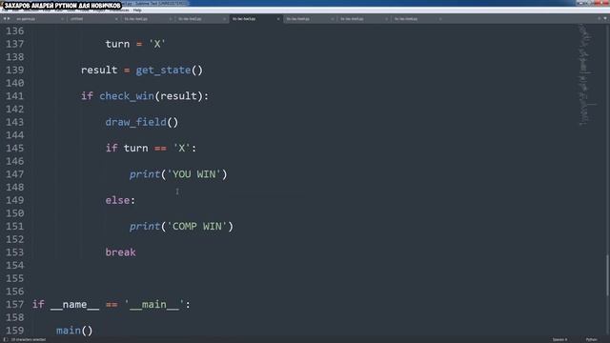Click the '__main__' string literal
Image resolution: width=610 pixels, height=343 pixels.
tap(154, 305)
